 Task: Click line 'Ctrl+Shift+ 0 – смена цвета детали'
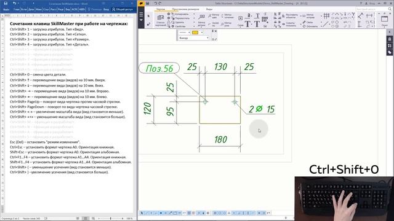point(38,74)
